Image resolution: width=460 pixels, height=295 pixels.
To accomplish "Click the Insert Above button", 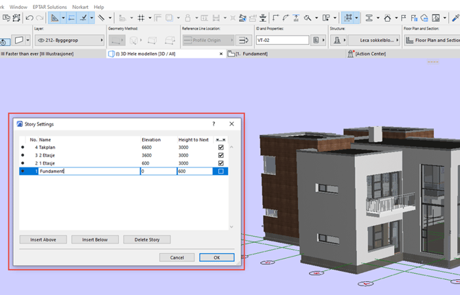I will coord(43,239).
